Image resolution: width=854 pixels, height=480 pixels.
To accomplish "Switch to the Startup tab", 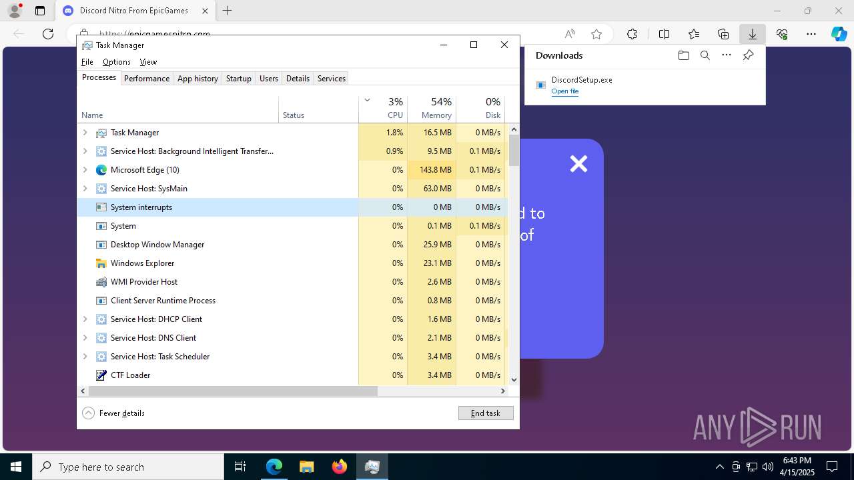I will (238, 79).
